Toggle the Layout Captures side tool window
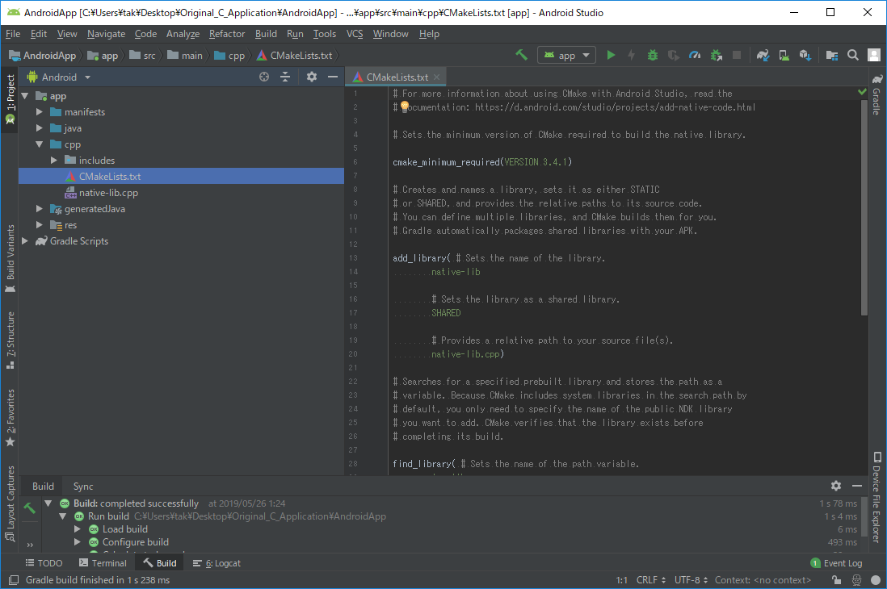 [11, 503]
